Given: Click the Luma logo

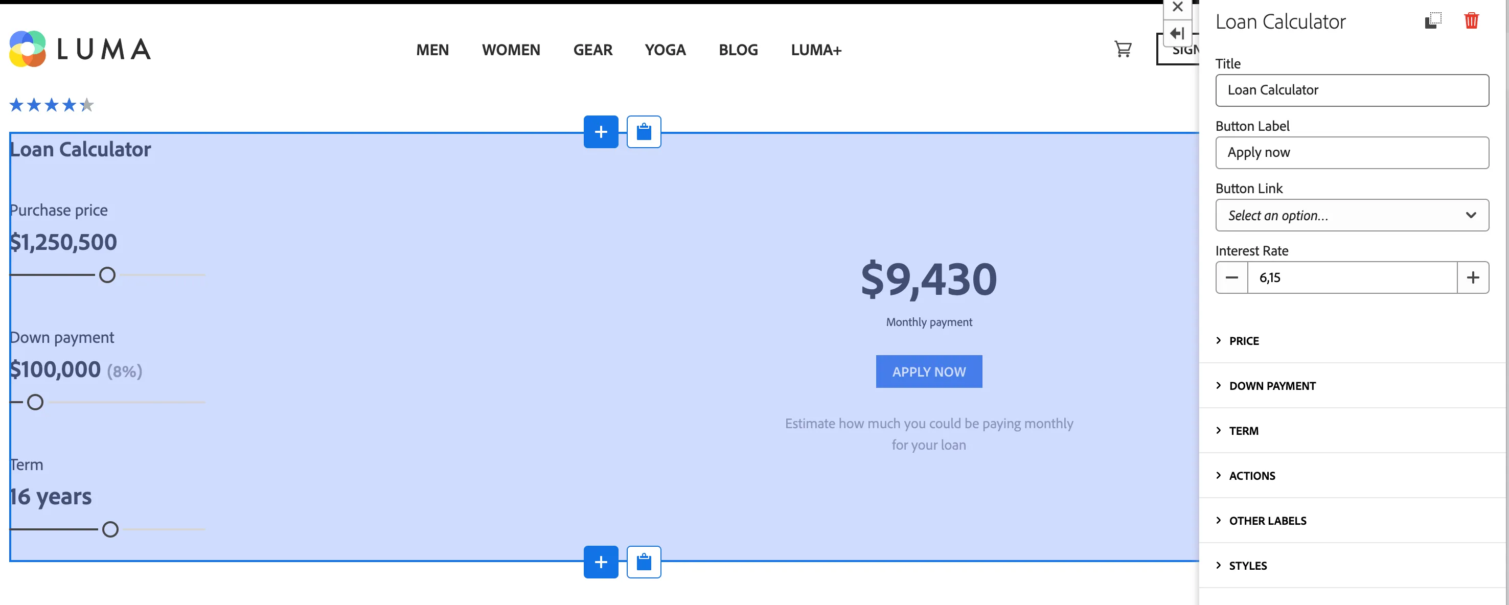Looking at the screenshot, I should pyautogui.click(x=80, y=49).
